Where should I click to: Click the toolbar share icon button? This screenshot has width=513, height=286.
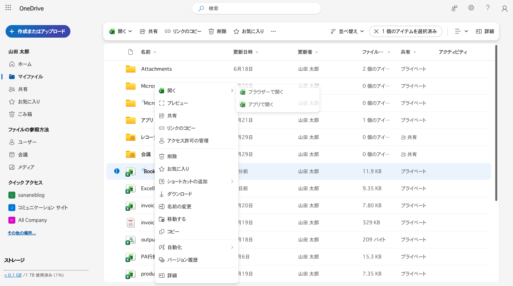[x=149, y=31]
